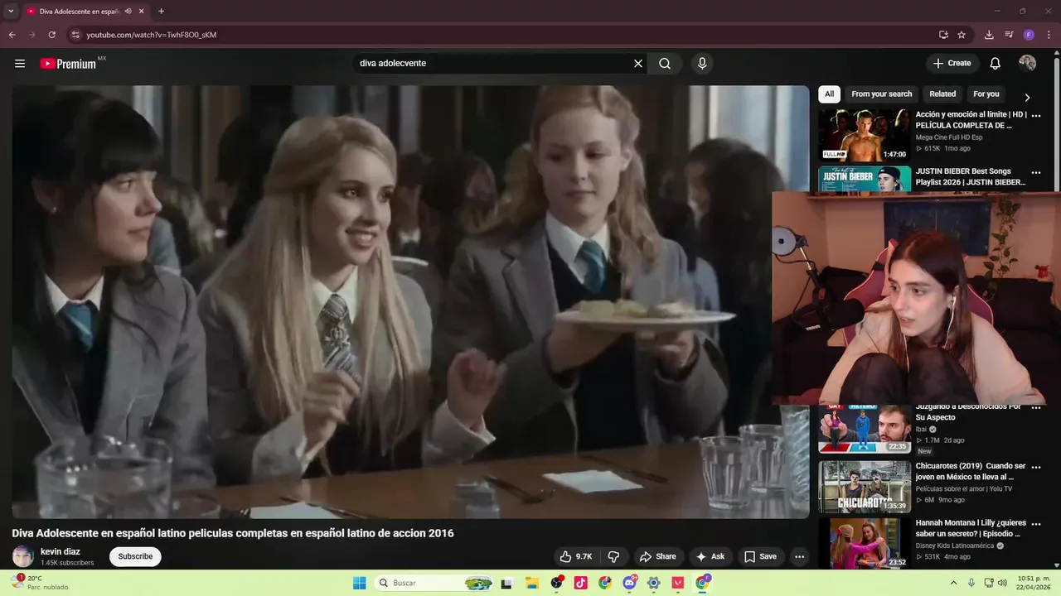Like the video with thumbs up

pyautogui.click(x=576, y=557)
